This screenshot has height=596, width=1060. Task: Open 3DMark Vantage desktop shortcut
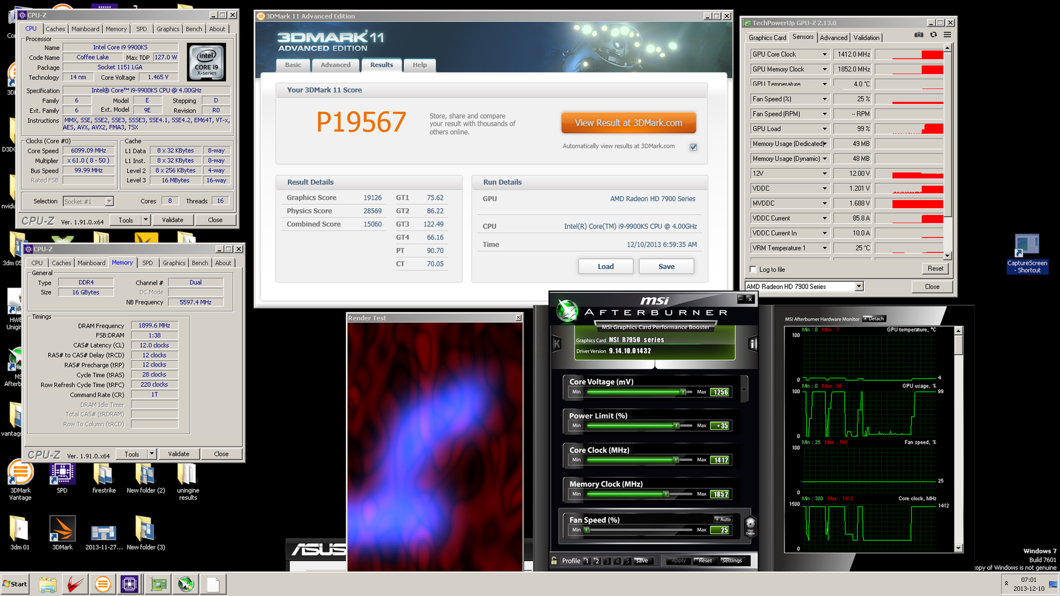(x=20, y=480)
